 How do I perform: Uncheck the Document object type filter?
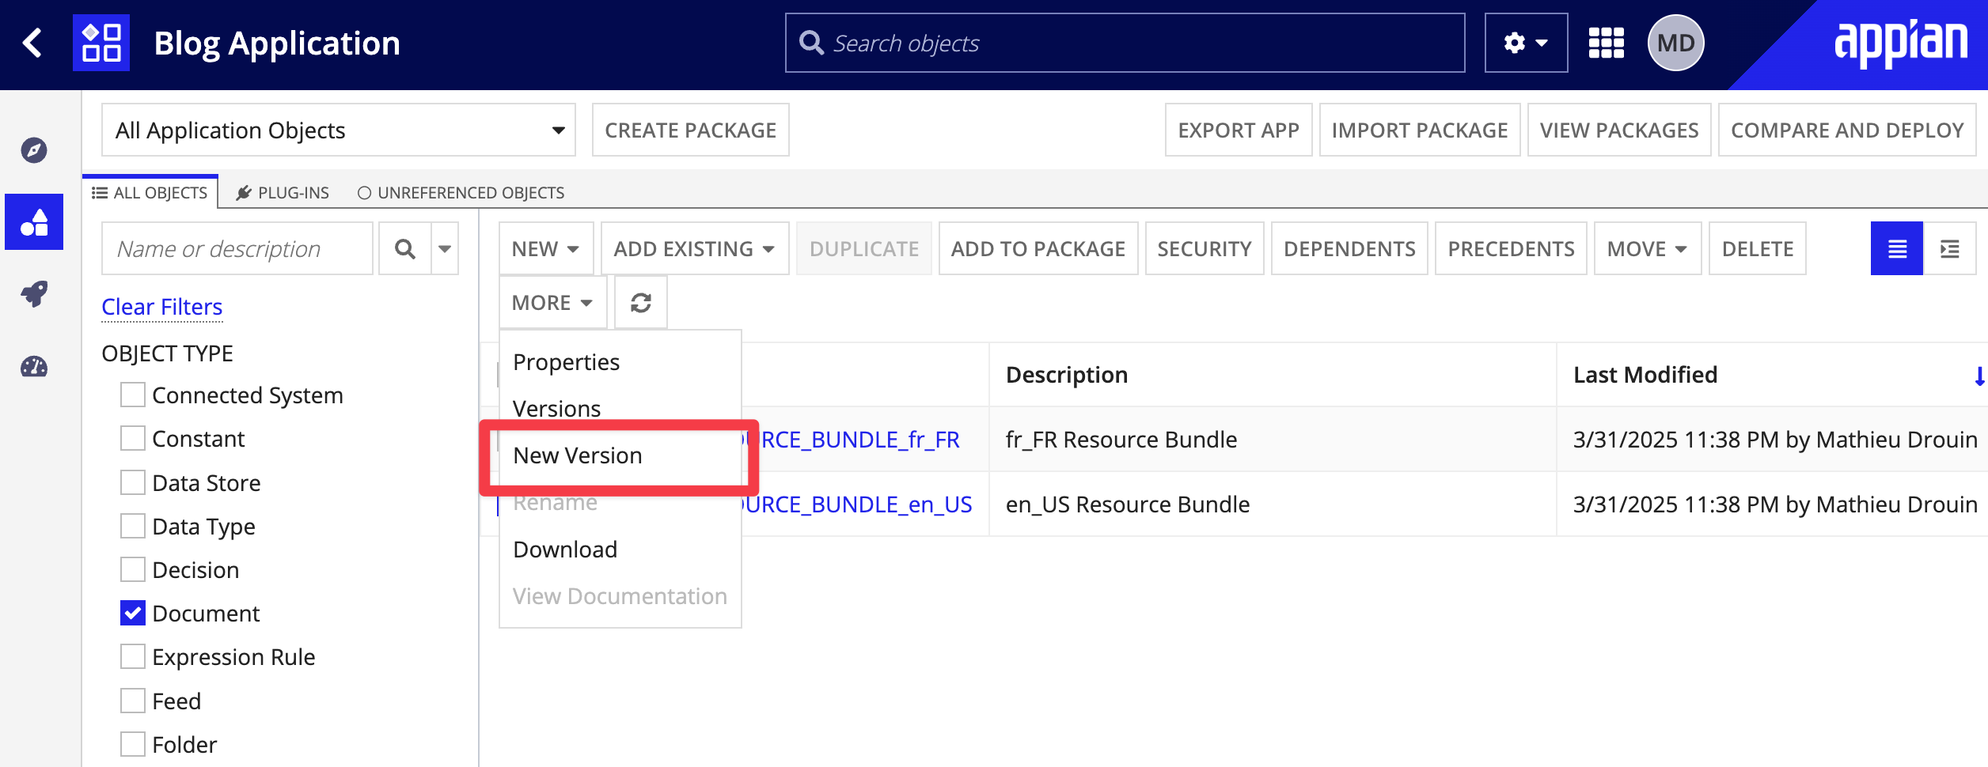(133, 614)
